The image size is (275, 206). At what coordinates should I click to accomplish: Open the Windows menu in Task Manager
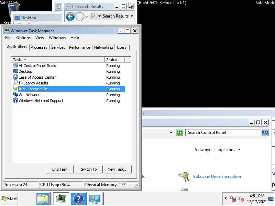[x=57, y=38]
